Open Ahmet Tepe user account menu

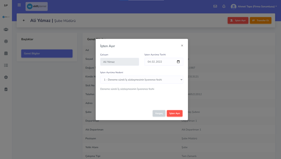pyautogui.click(x=254, y=6)
